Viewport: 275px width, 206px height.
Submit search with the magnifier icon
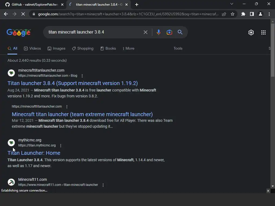[180, 32]
